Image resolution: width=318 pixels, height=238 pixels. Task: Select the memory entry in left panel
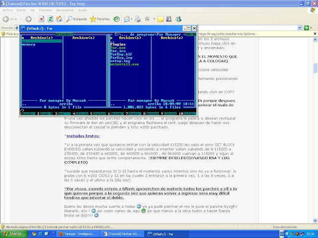[x=28, y=45]
